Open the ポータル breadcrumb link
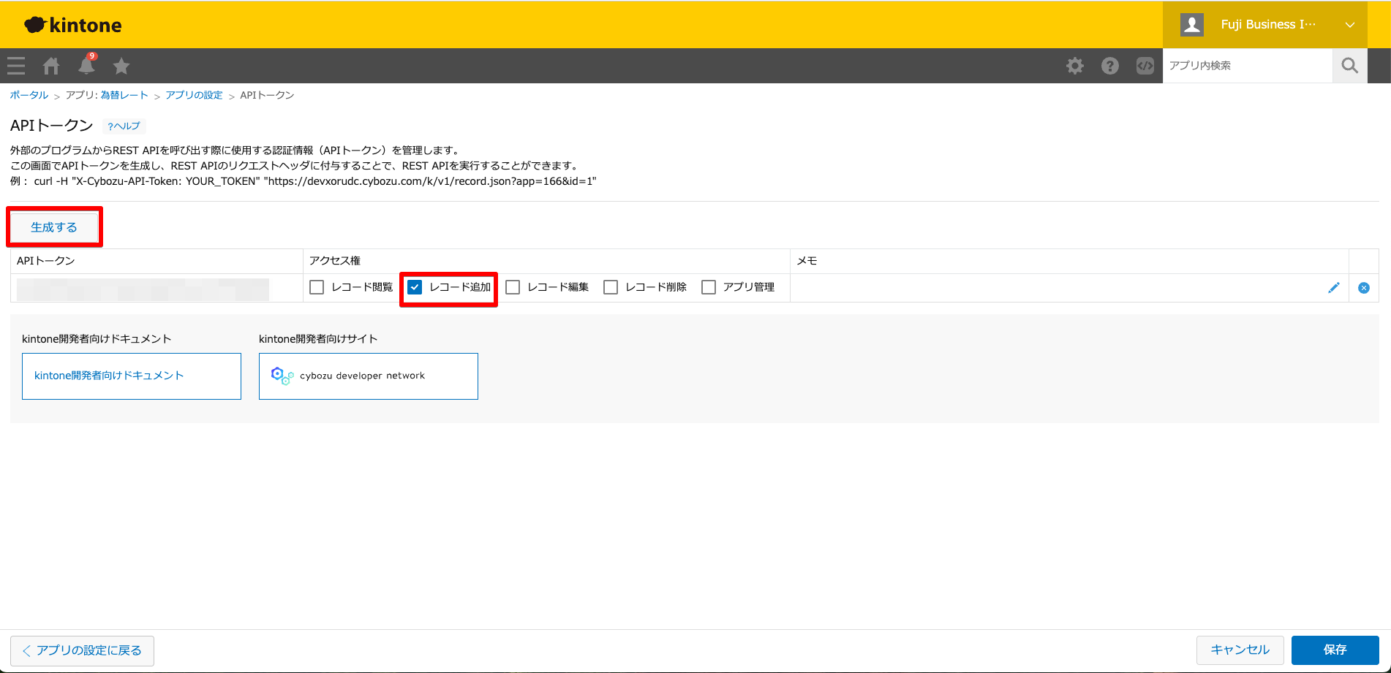Viewport: 1391px width, 673px height. pos(29,95)
